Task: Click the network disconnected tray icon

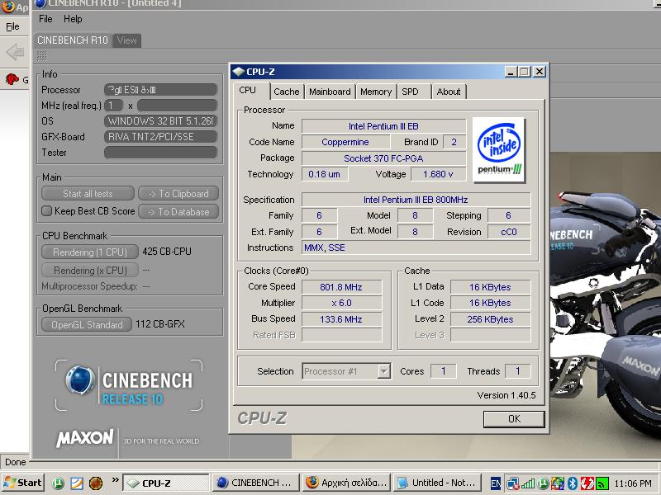Action: (513, 483)
